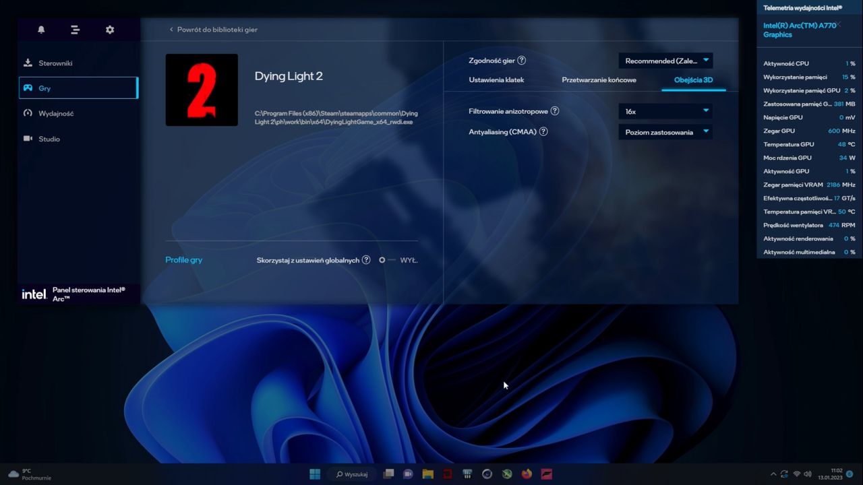Click the Sterowniki download icon
This screenshot has width=863, height=485.
pyautogui.click(x=28, y=63)
